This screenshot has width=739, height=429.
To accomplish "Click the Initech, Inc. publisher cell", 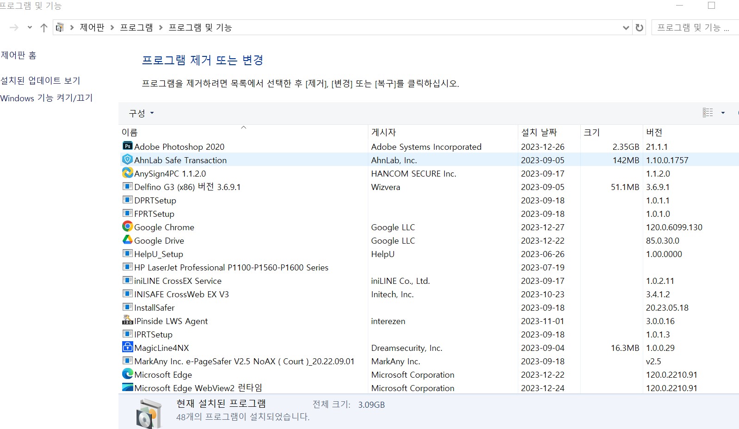I will [392, 294].
